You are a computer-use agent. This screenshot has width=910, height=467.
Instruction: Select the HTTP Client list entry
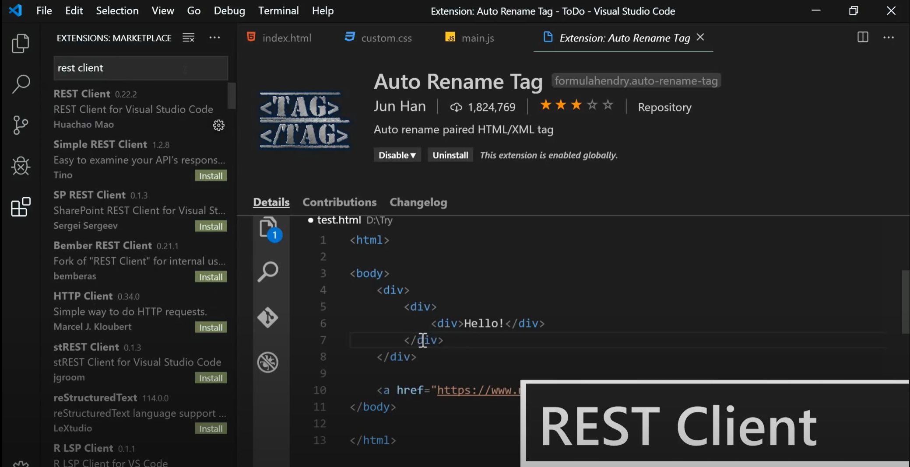coord(140,311)
